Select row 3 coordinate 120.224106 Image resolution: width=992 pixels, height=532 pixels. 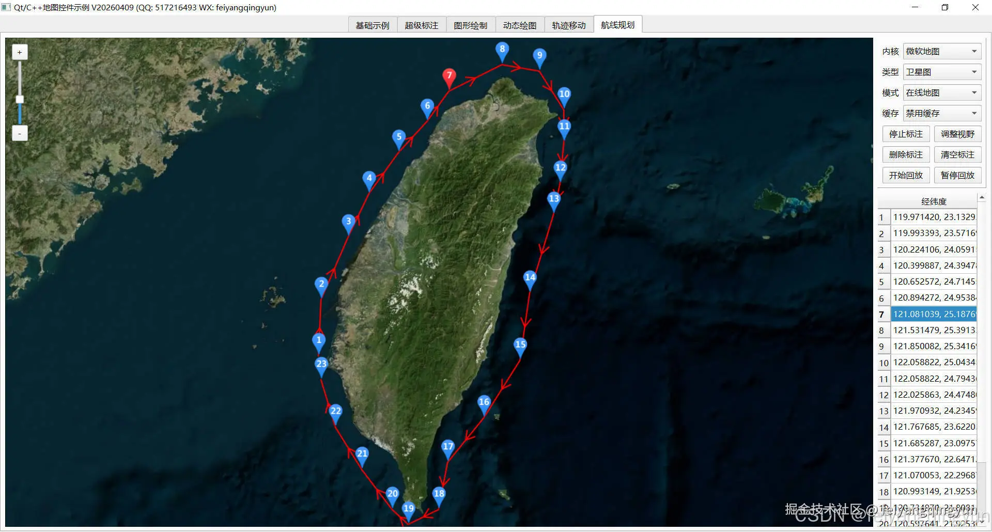point(934,249)
